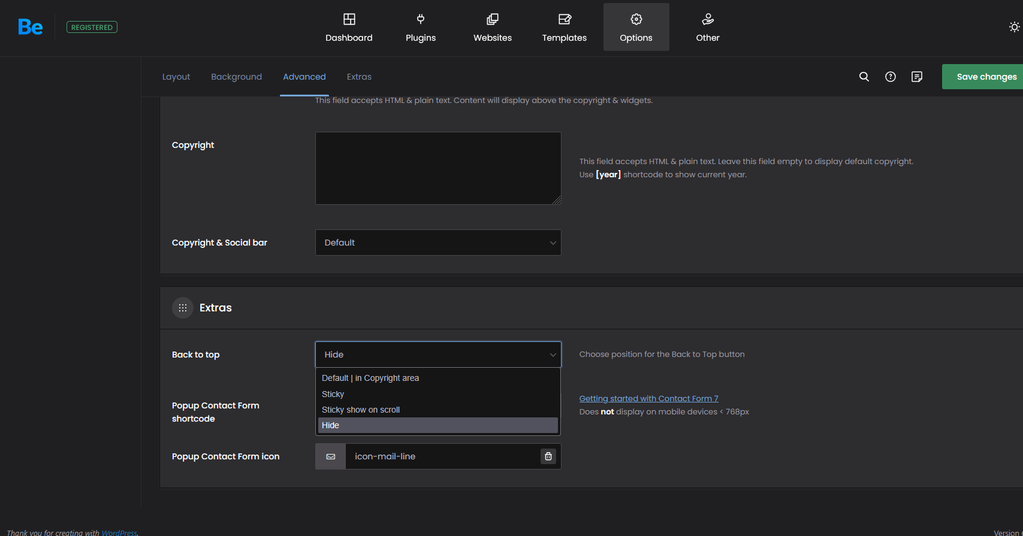Toggle the light/dark mode sun icon
This screenshot has width=1023, height=536.
tap(1014, 27)
